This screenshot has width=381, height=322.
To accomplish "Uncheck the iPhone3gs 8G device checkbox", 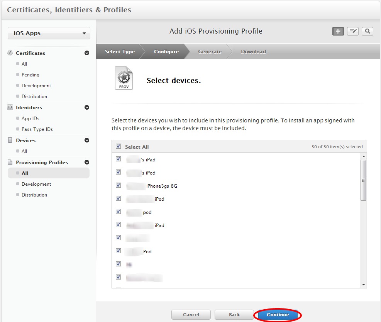I will [x=119, y=185].
